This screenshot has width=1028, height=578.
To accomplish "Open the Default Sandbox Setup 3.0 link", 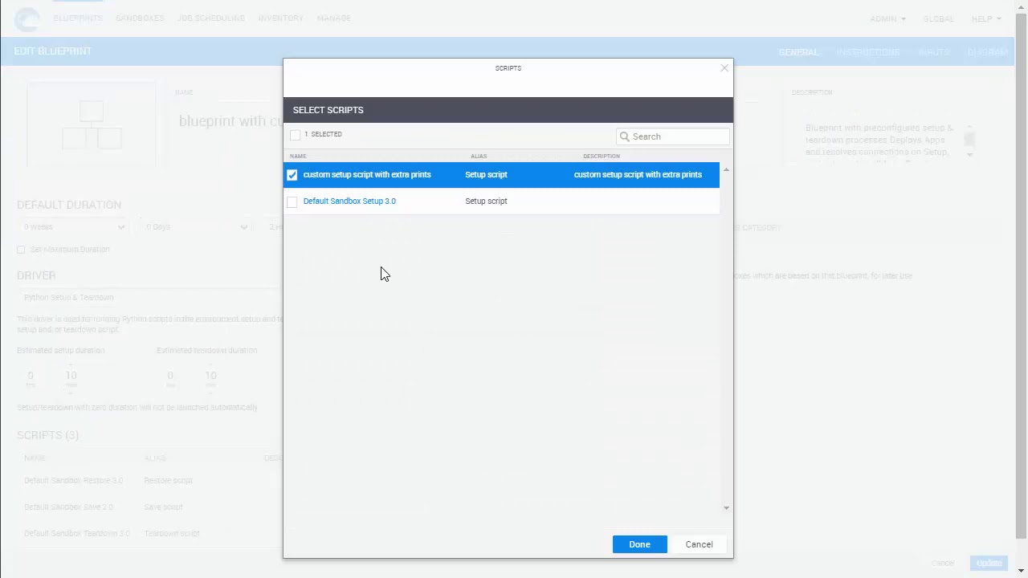I will pos(349,201).
